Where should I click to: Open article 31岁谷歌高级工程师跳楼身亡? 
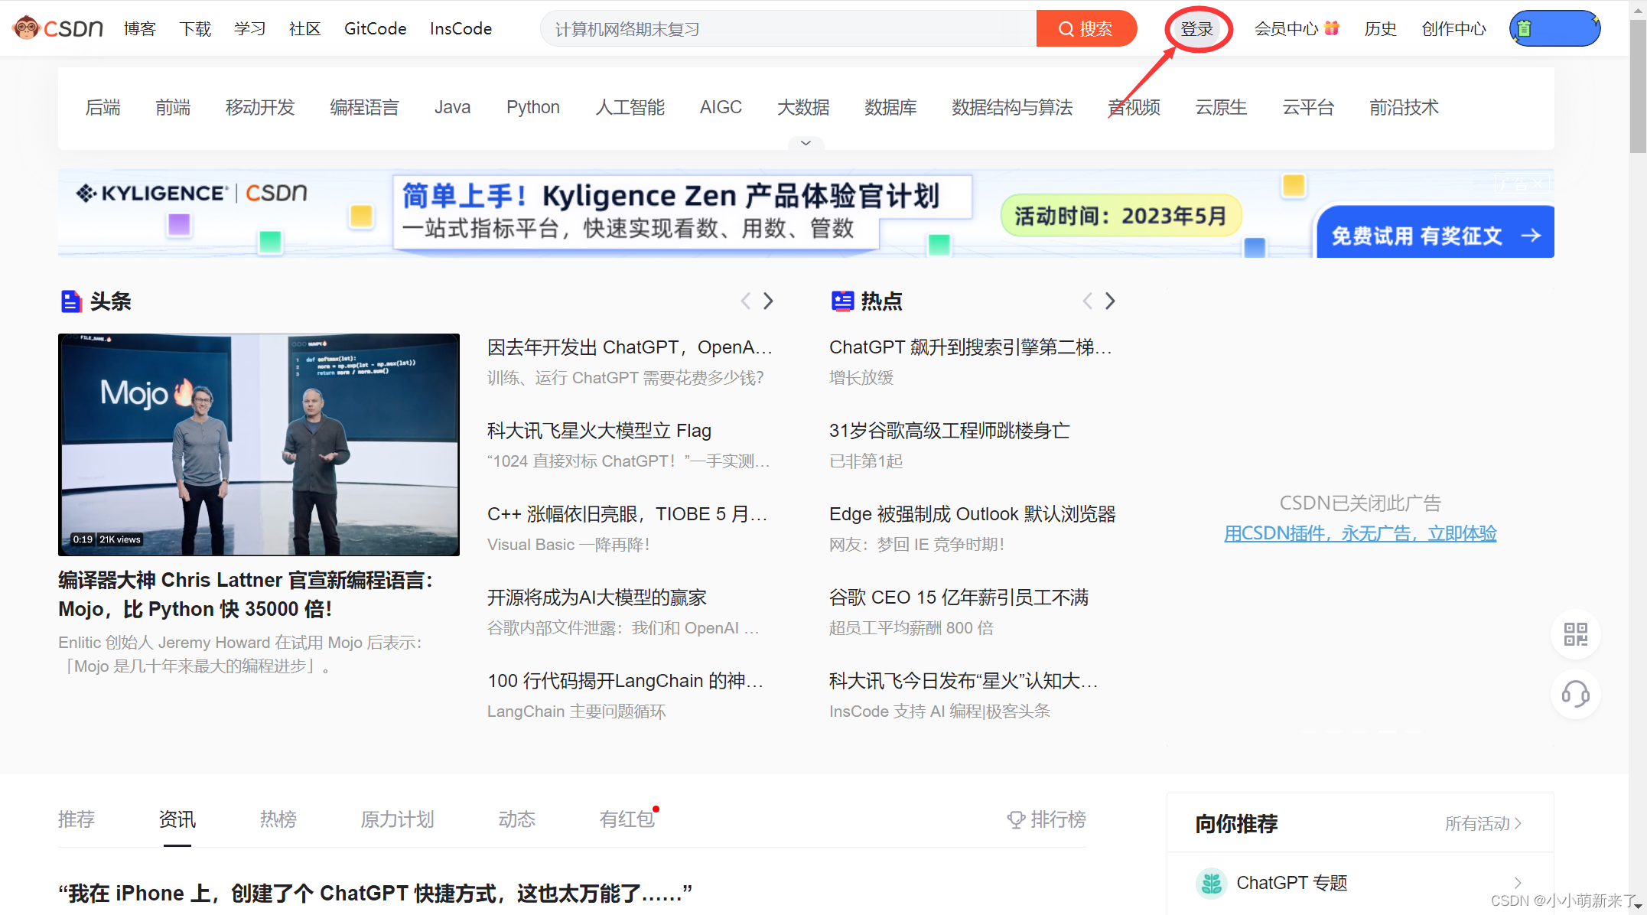point(949,431)
